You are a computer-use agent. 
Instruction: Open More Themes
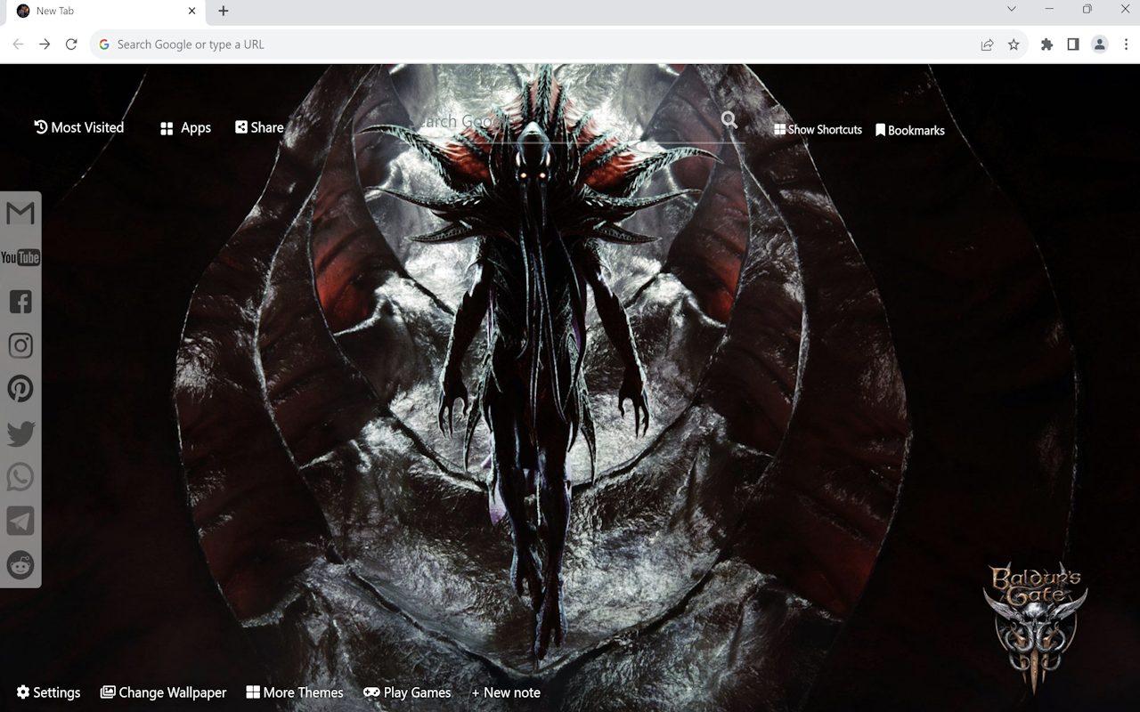pyautogui.click(x=295, y=692)
